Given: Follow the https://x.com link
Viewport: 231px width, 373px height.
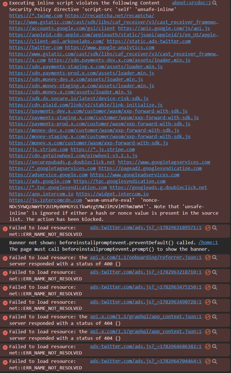Looking at the screenshot, I should click(27, 60).
